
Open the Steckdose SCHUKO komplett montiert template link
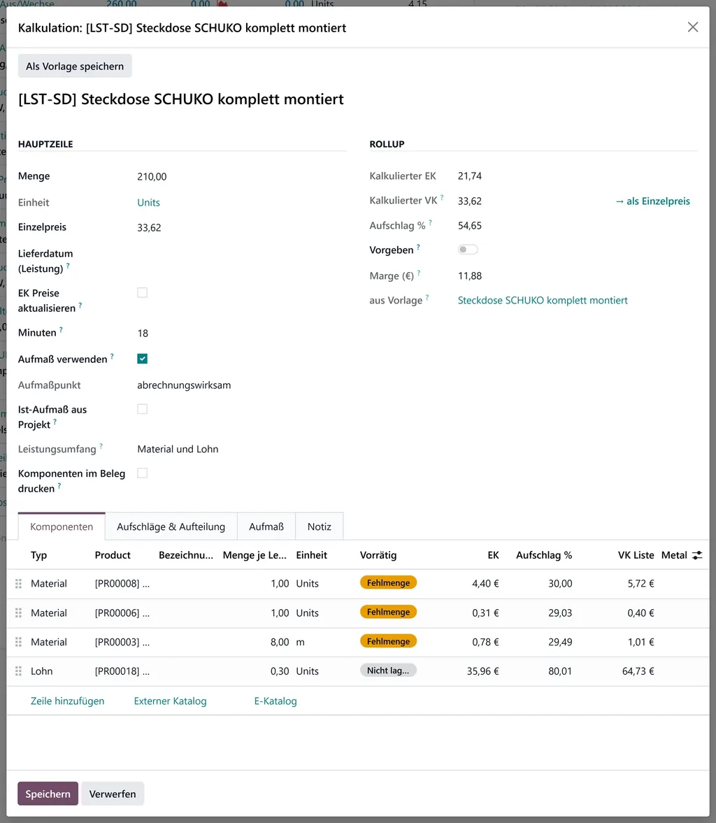click(543, 300)
